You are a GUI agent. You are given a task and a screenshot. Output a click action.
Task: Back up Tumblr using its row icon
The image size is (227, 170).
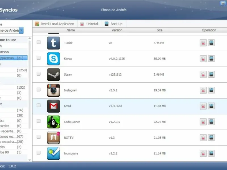[211, 43]
